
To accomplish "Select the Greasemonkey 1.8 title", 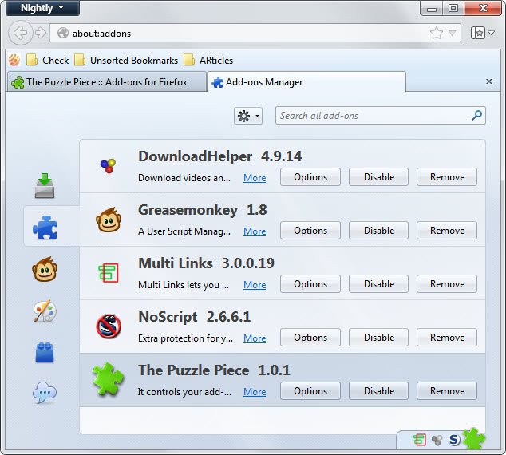I will click(203, 210).
